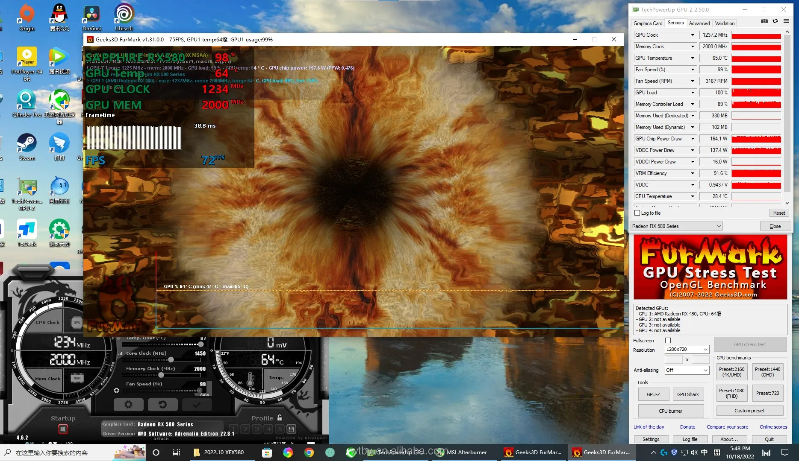Image resolution: width=799 pixels, height=461 pixels.
Task: Open the ToDesk desktop shortcut
Action: (x=27, y=233)
